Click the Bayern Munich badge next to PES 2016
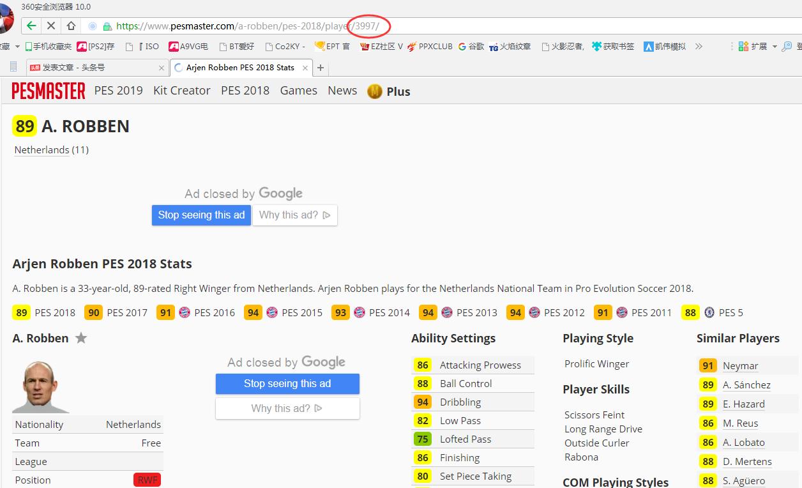Screen dimensions: 802x488 coord(183,312)
